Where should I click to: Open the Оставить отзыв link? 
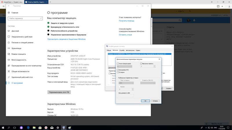click(125, 35)
